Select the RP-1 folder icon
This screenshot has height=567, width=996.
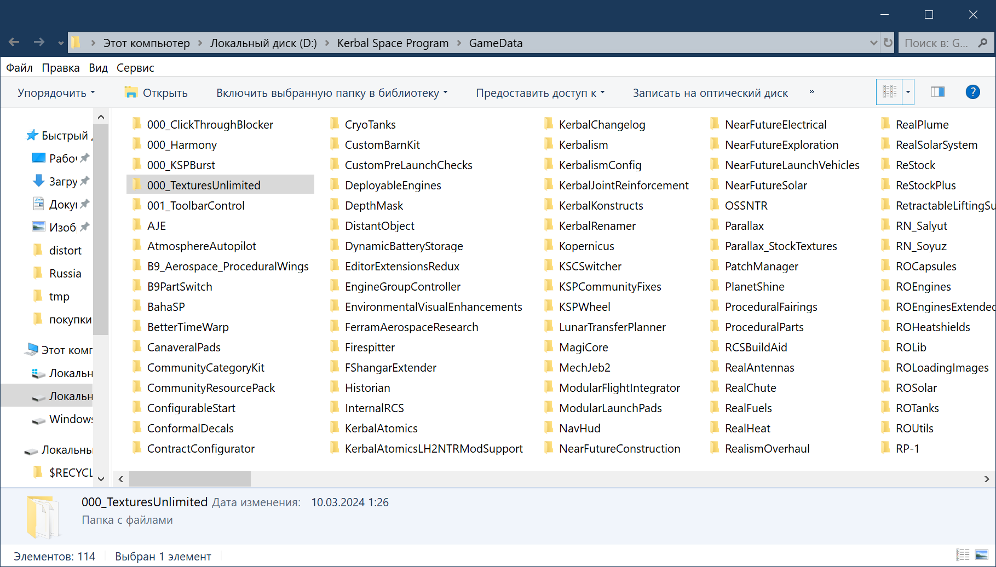pyautogui.click(x=885, y=448)
